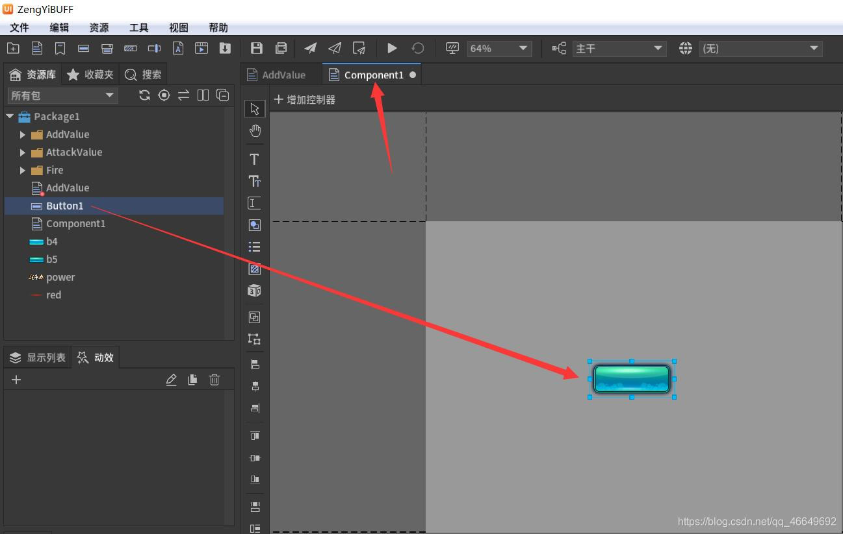The width and height of the screenshot is (843, 534).
Task: Choose the arrow selection tool
Action: pyautogui.click(x=255, y=109)
